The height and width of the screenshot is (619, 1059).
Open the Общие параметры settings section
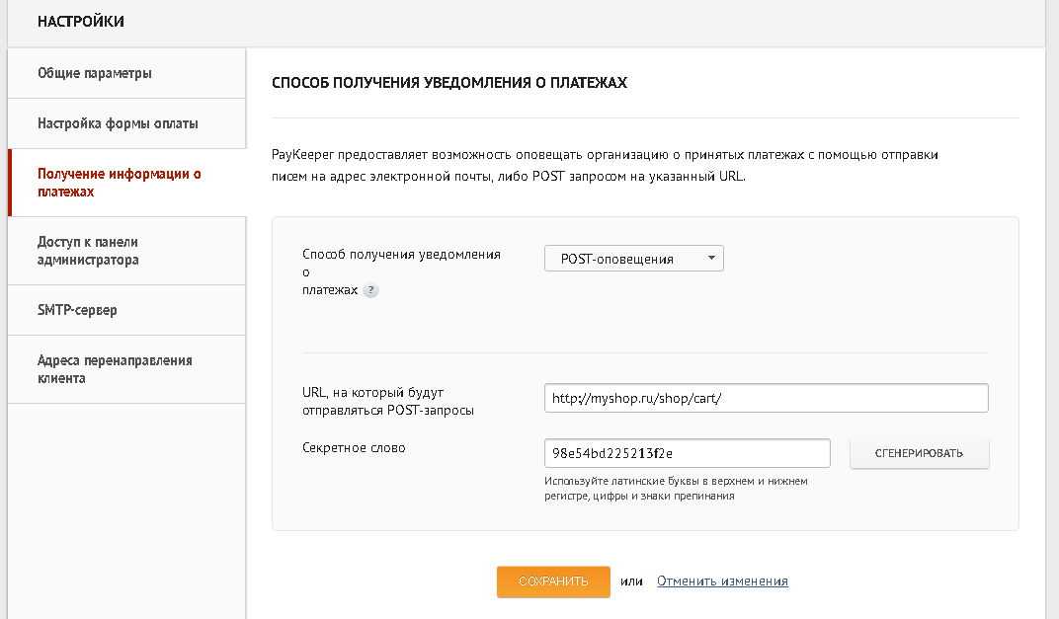point(95,73)
